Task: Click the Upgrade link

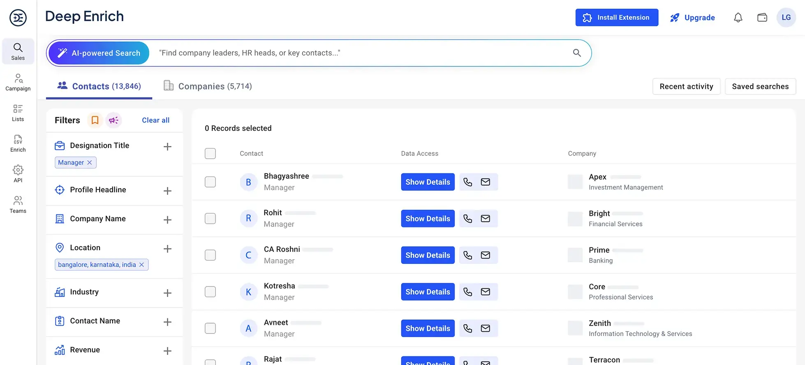Action: point(692,18)
